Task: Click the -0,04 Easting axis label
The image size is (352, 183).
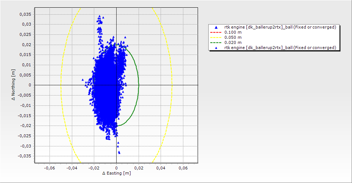Action: (x=72, y=168)
